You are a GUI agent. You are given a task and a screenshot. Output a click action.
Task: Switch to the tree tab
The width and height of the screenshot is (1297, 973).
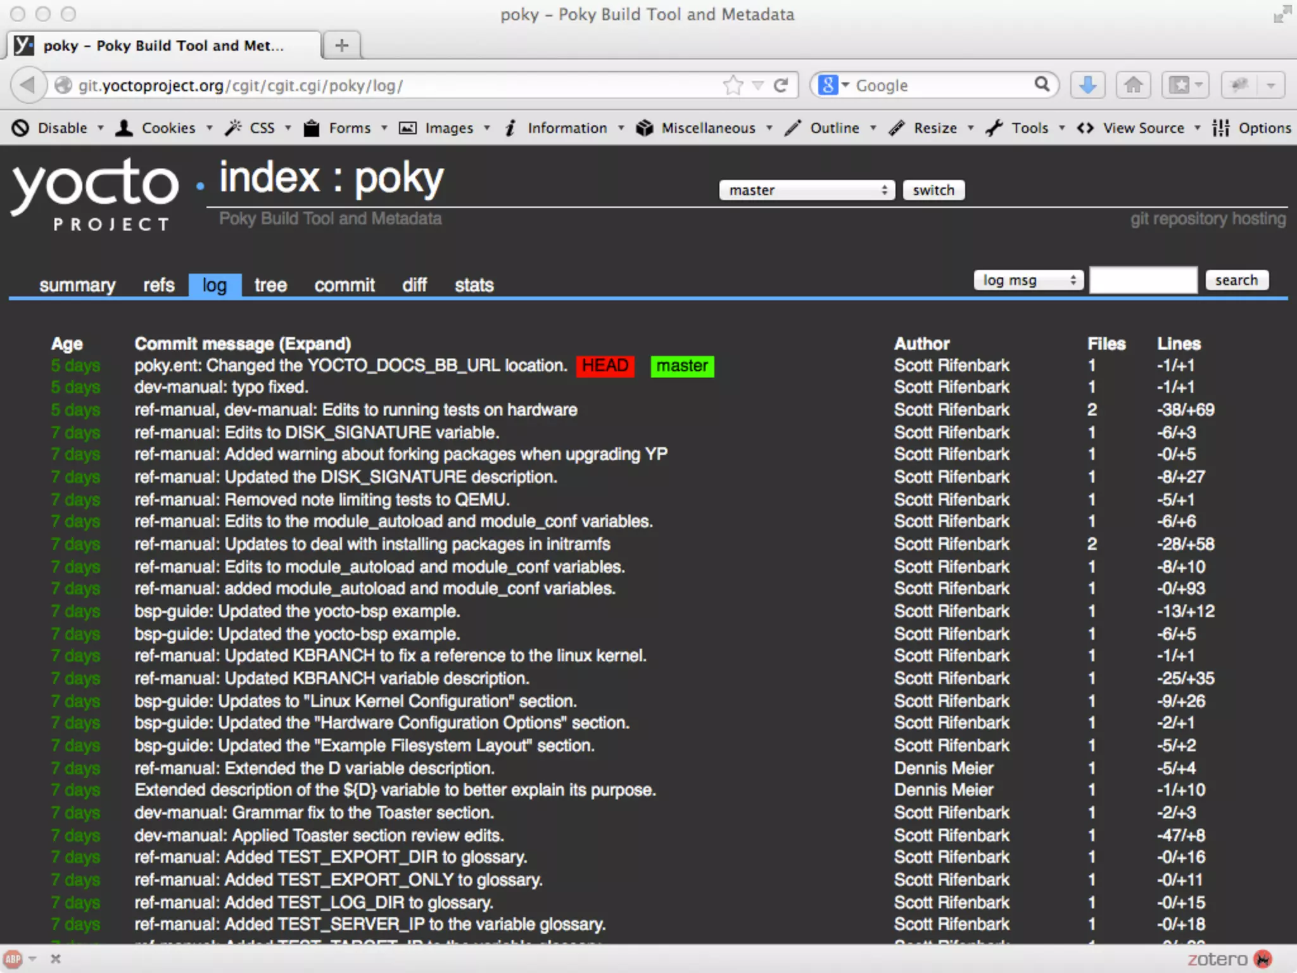pos(270,285)
